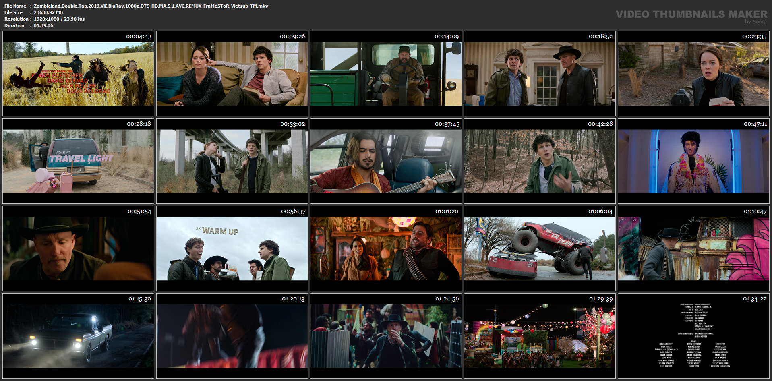Open the thumbnail at 00:14:09
The height and width of the screenshot is (381, 772).
[386, 74]
